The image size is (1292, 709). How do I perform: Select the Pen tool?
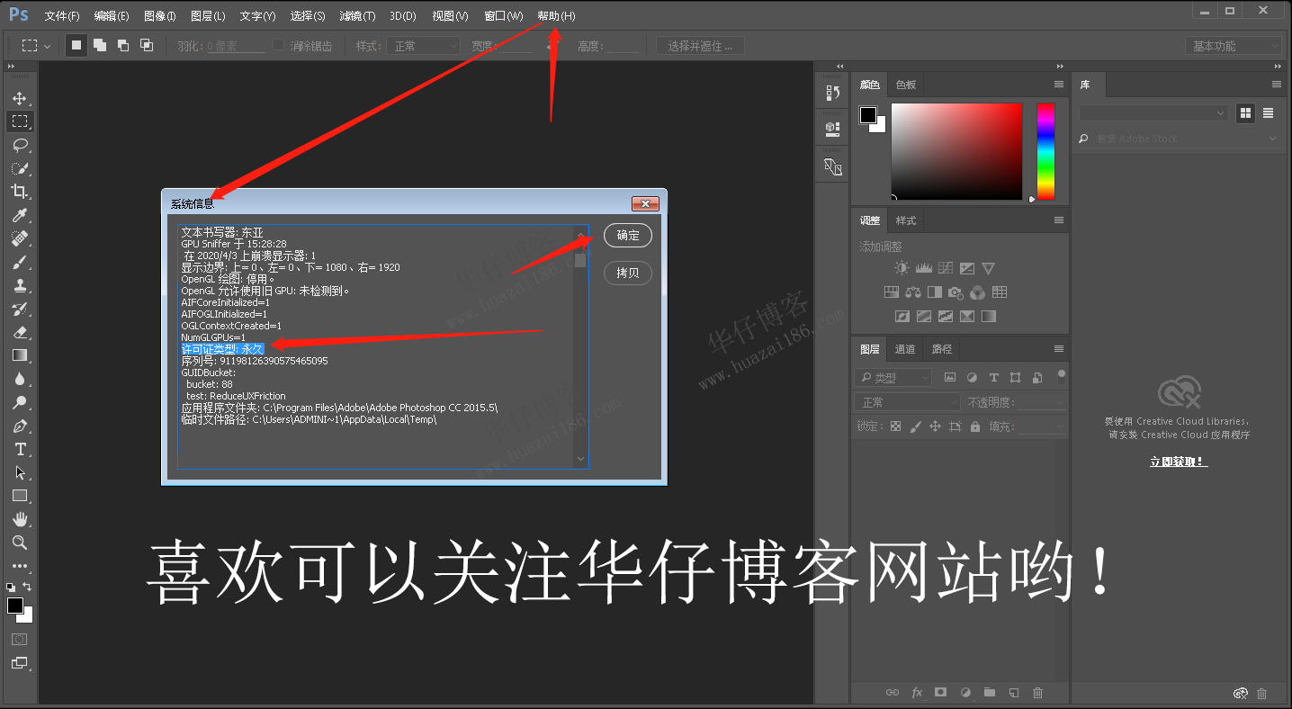click(19, 426)
